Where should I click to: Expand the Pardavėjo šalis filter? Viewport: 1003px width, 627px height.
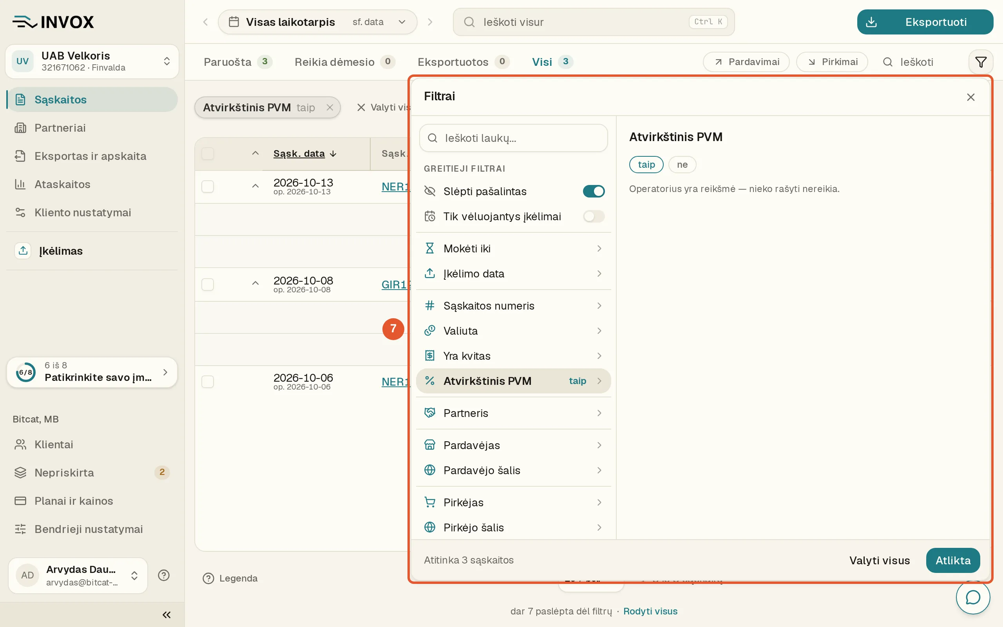tap(513, 470)
